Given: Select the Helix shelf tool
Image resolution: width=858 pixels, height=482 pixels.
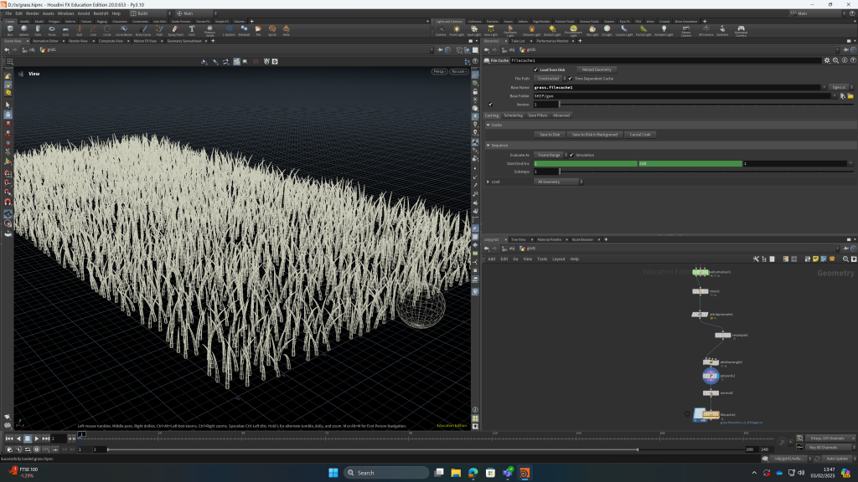Looking at the screenshot, I should tap(287, 31).
